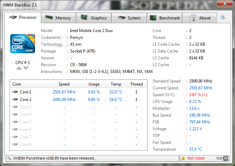Select Core 1 speed 2591.67 MHz
Screen dimensions: 235x166
pos(64,92)
